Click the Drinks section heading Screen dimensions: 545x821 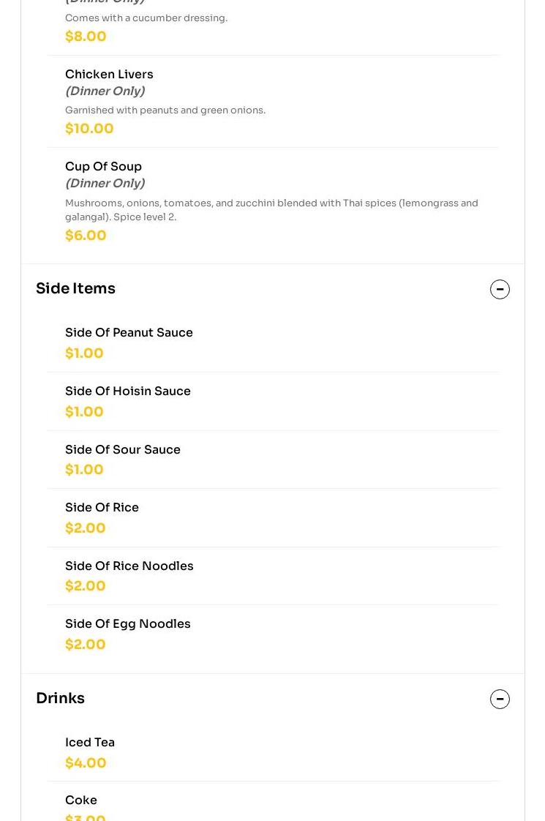click(x=61, y=699)
